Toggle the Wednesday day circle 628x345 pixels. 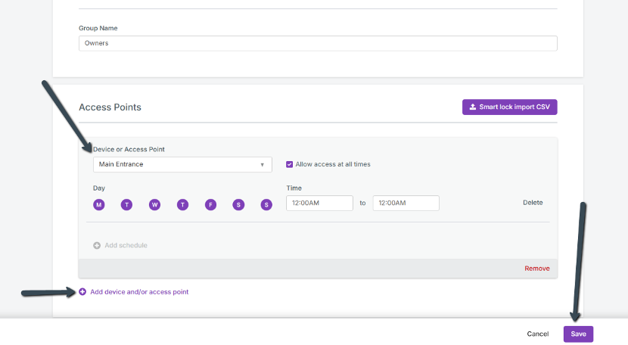tap(154, 204)
